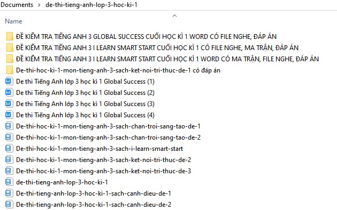Sort files by the Name column header
Viewport: 337px width, 210px height.
coord(13,21)
